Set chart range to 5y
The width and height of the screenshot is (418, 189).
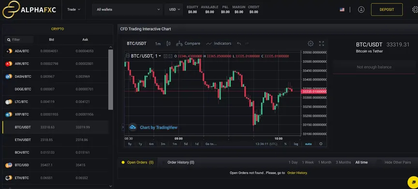pos(130,144)
